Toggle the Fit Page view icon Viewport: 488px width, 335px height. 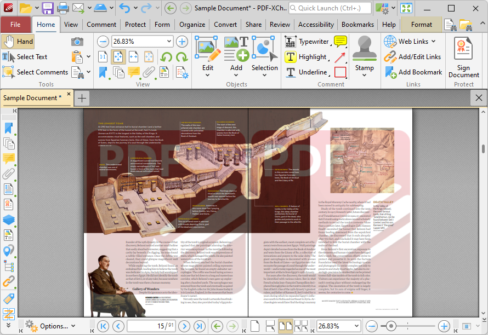118,57
